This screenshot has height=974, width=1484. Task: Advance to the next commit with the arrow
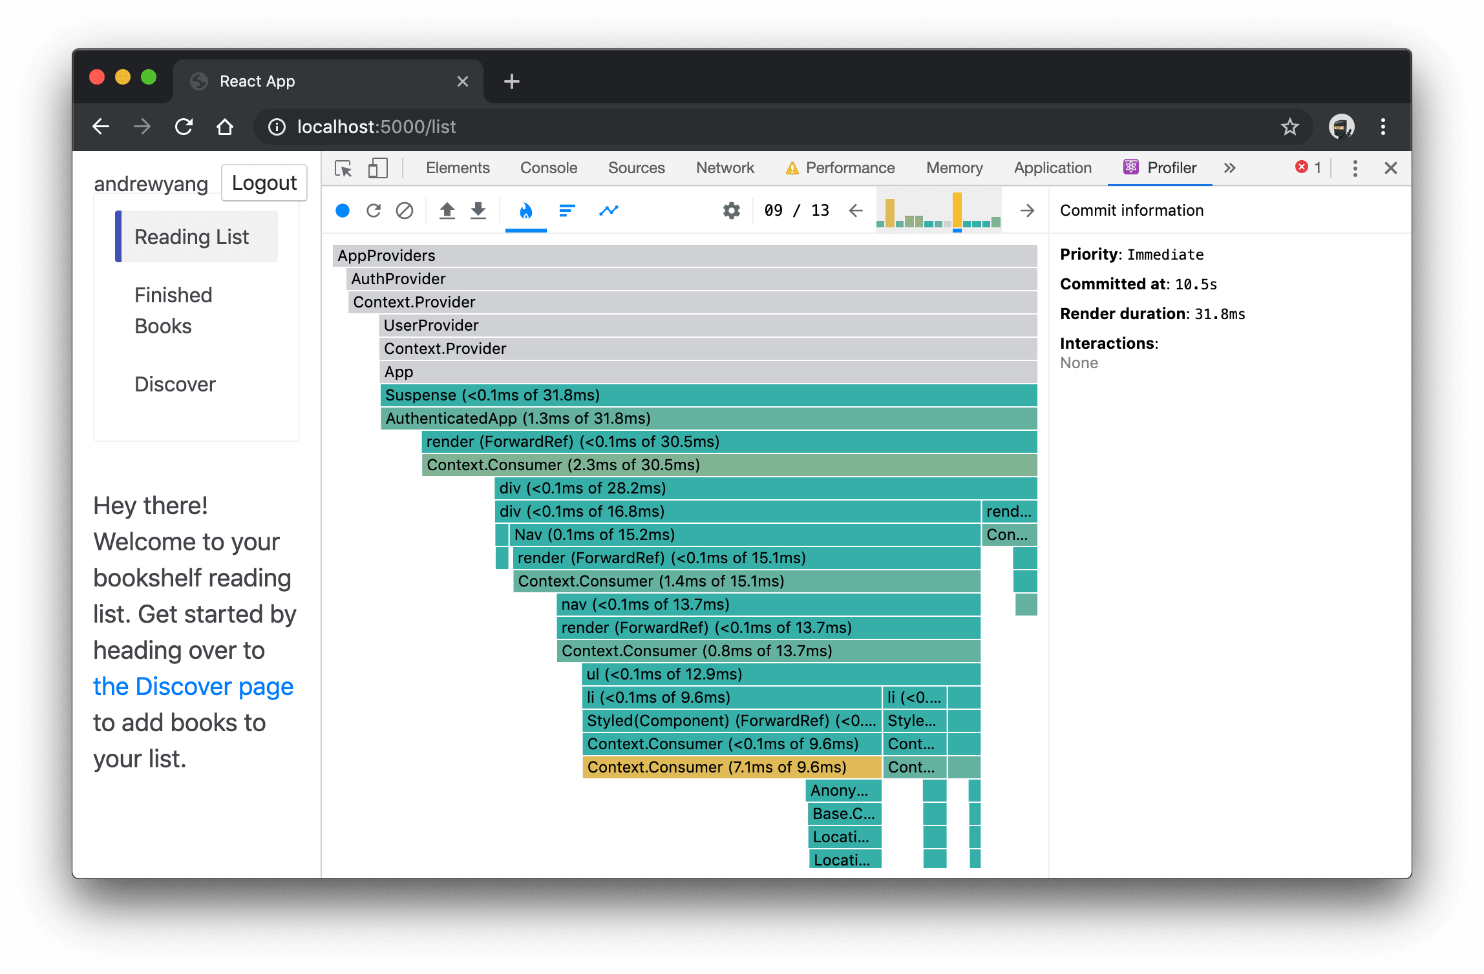pyautogui.click(x=1027, y=210)
